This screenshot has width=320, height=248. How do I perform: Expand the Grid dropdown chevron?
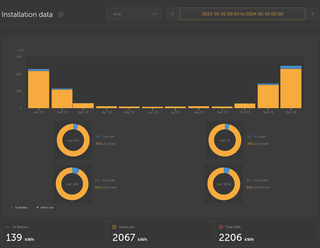155,14
